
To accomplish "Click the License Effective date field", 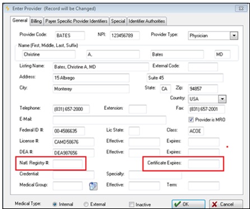I will point(144,142).
